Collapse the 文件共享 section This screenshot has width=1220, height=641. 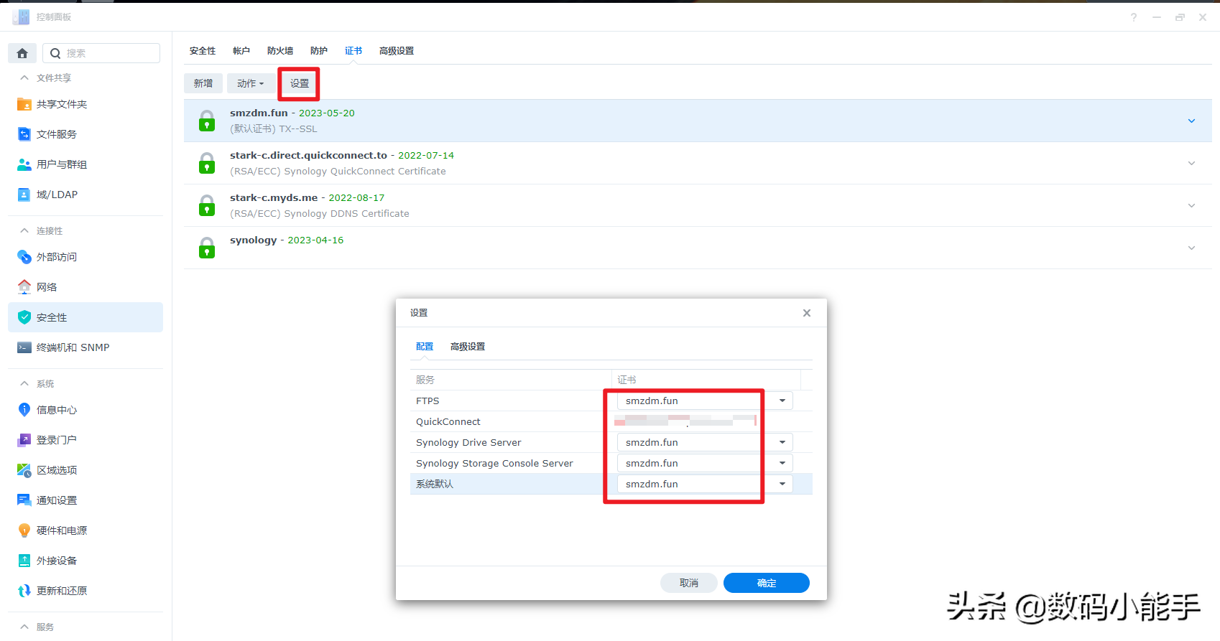[x=24, y=78]
